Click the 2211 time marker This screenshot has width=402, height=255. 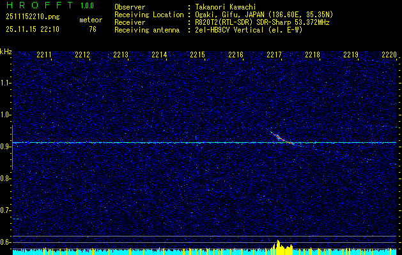click(x=44, y=55)
